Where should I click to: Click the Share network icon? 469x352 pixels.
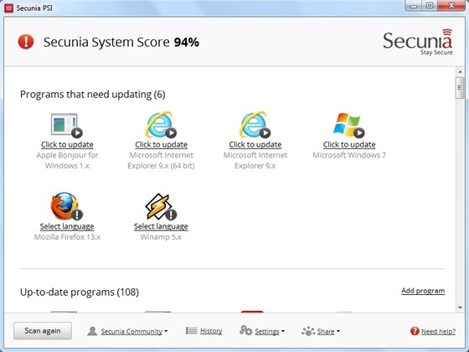click(308, 331)
